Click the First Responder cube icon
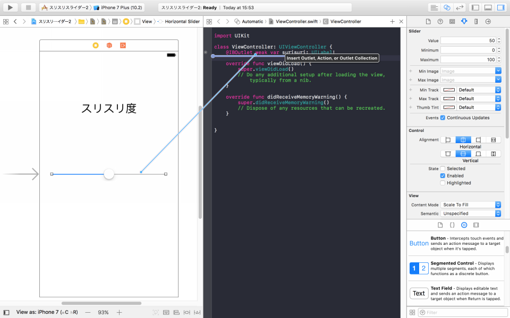510x318 pixels. click(109, 46)
